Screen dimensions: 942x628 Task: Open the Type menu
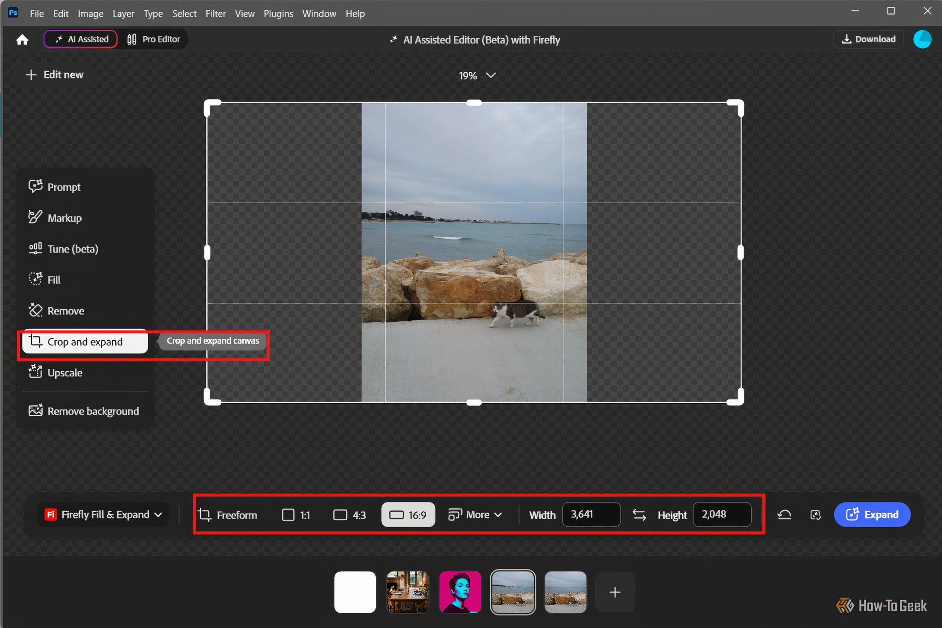tap(153, 13)
